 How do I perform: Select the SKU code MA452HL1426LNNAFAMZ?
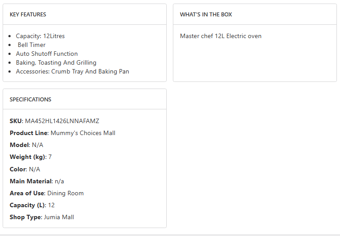click(62, 121)
